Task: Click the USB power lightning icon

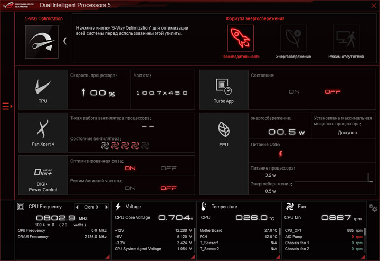Action: coord(281,154)
